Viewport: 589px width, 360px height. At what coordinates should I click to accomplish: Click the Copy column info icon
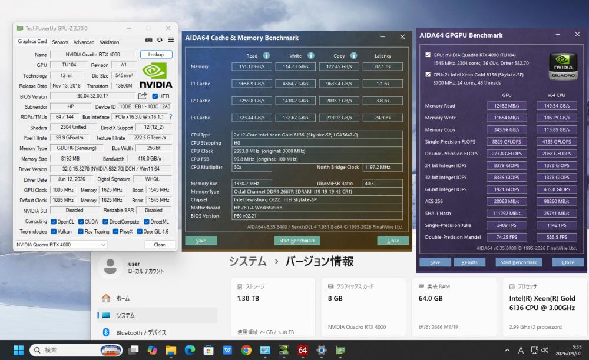coord(354,55)
